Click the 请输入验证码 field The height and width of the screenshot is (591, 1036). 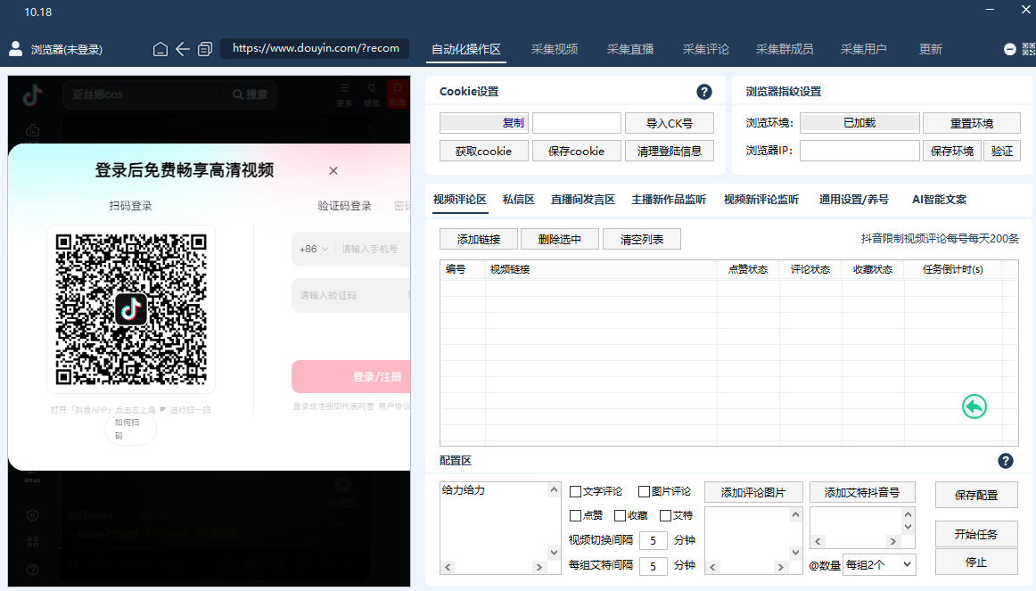click(351, 295)
